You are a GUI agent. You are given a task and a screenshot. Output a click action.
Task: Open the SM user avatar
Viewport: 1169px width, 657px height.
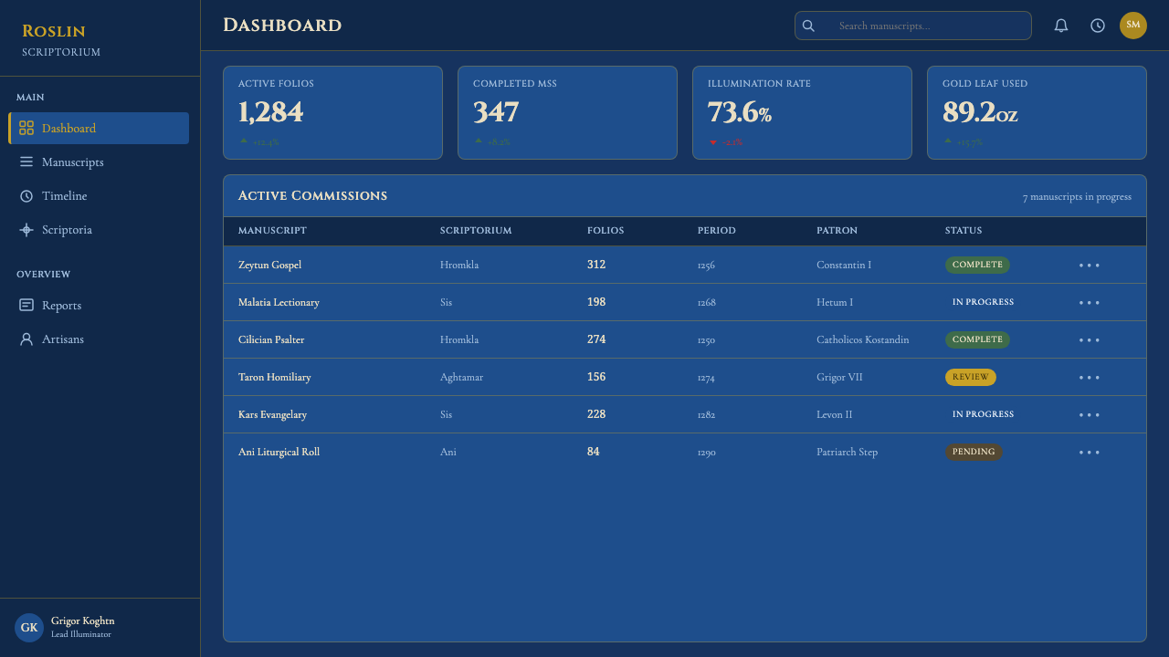tap(1133, 26)
